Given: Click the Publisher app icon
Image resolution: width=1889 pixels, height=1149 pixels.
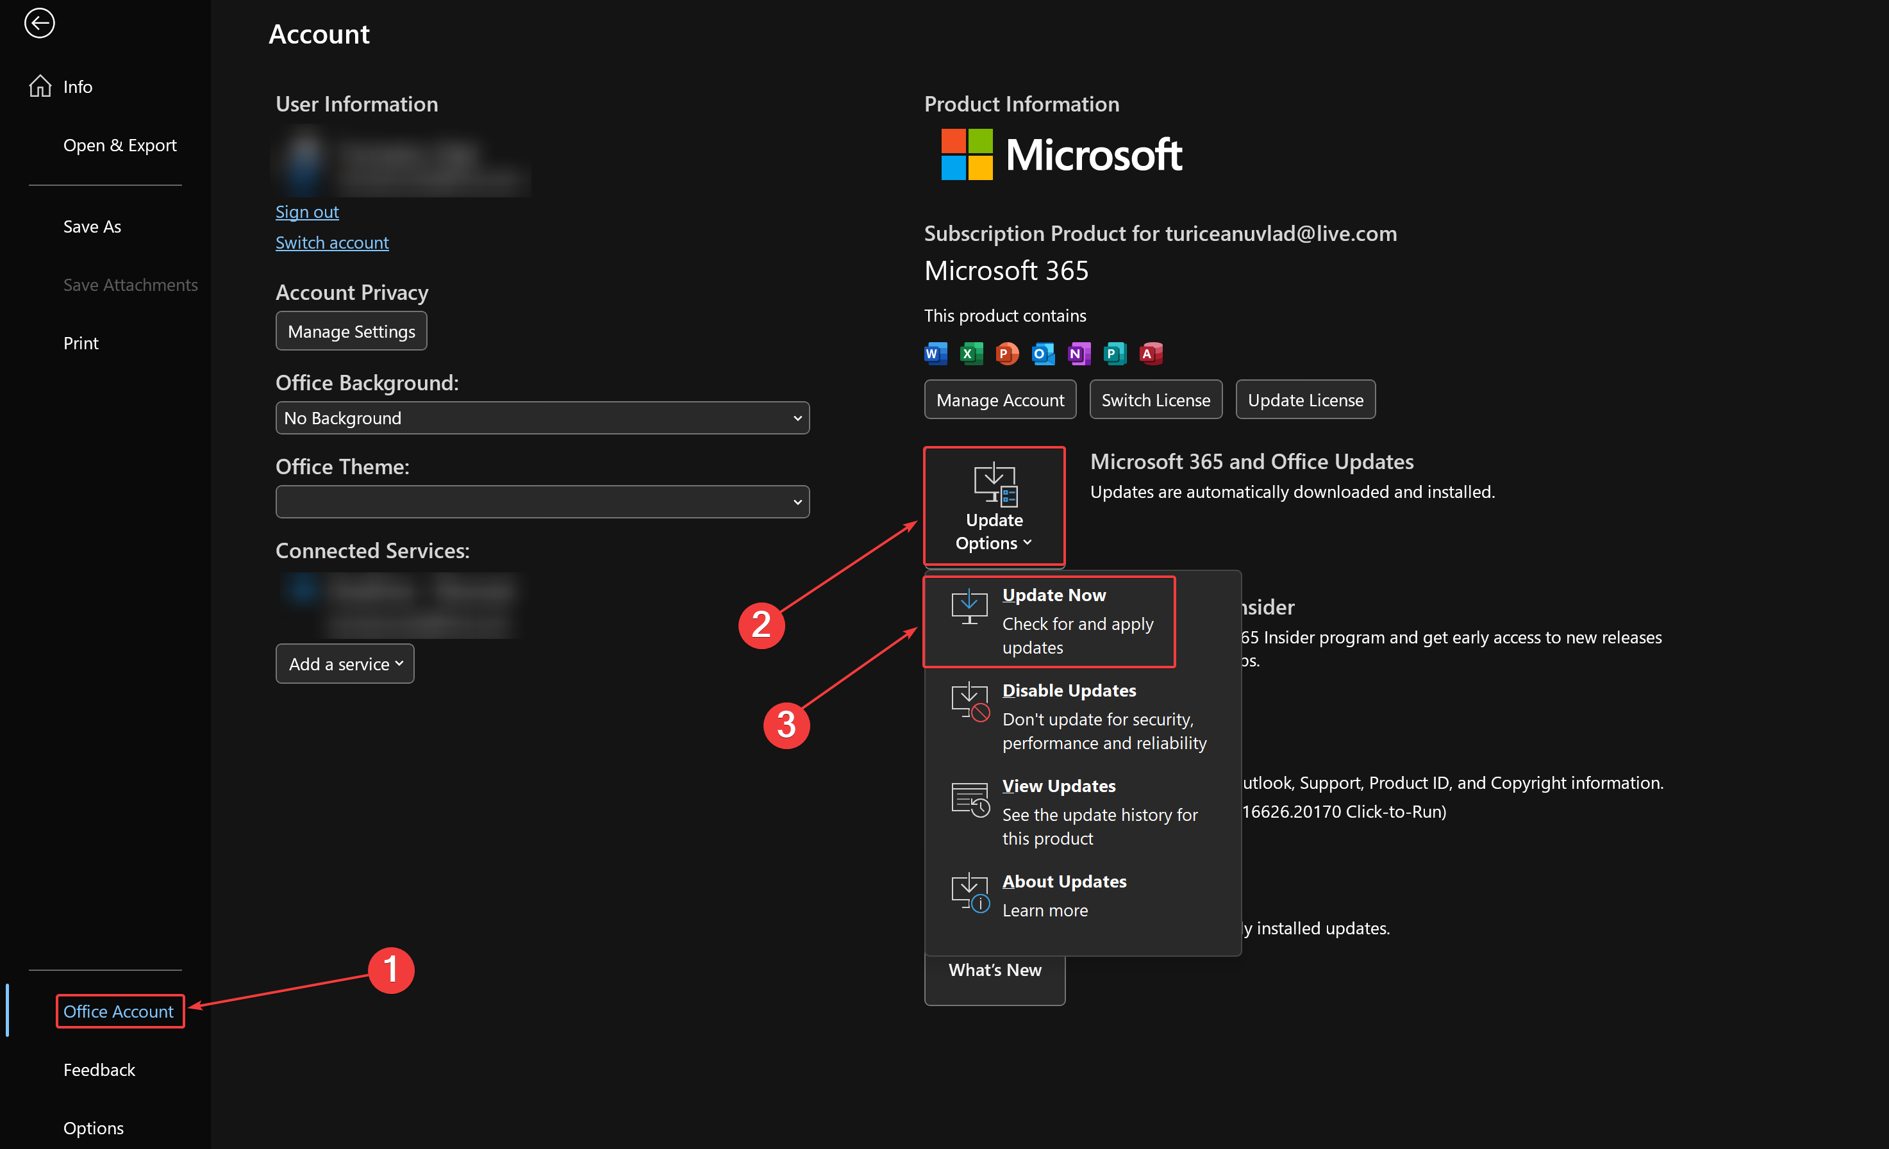Looking at the screenshot, I should pos(1114,353).
